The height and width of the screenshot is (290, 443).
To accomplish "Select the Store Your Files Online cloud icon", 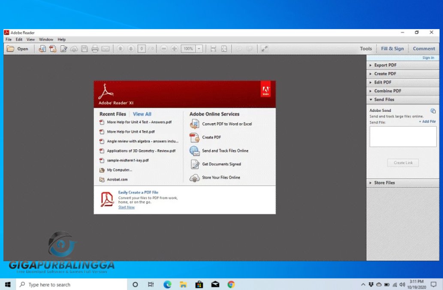I will [x=195, y=177].
